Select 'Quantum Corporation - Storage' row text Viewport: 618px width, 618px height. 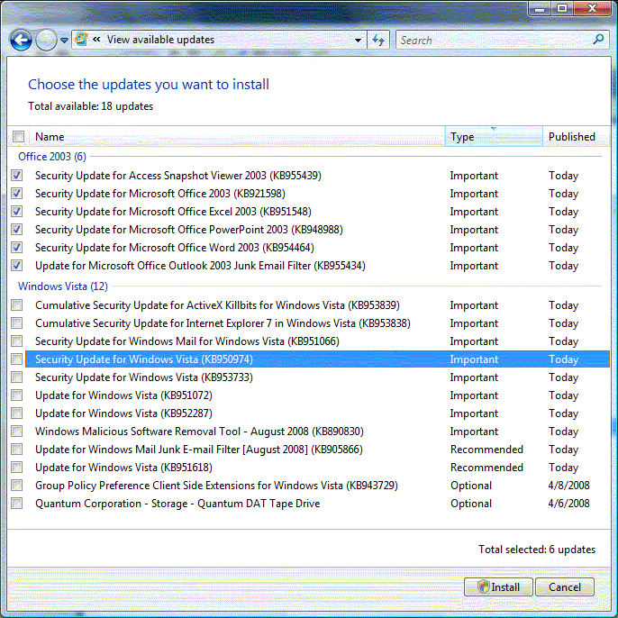177,504
